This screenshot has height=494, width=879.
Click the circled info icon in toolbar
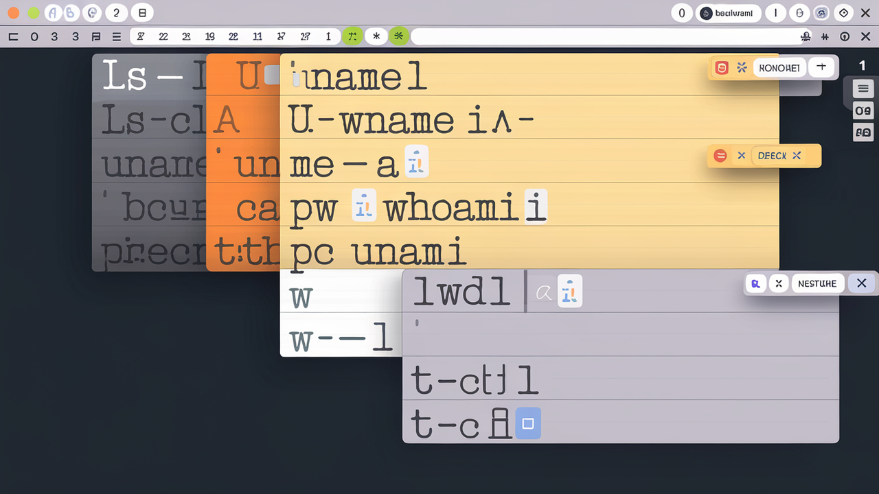pos(845,36)
